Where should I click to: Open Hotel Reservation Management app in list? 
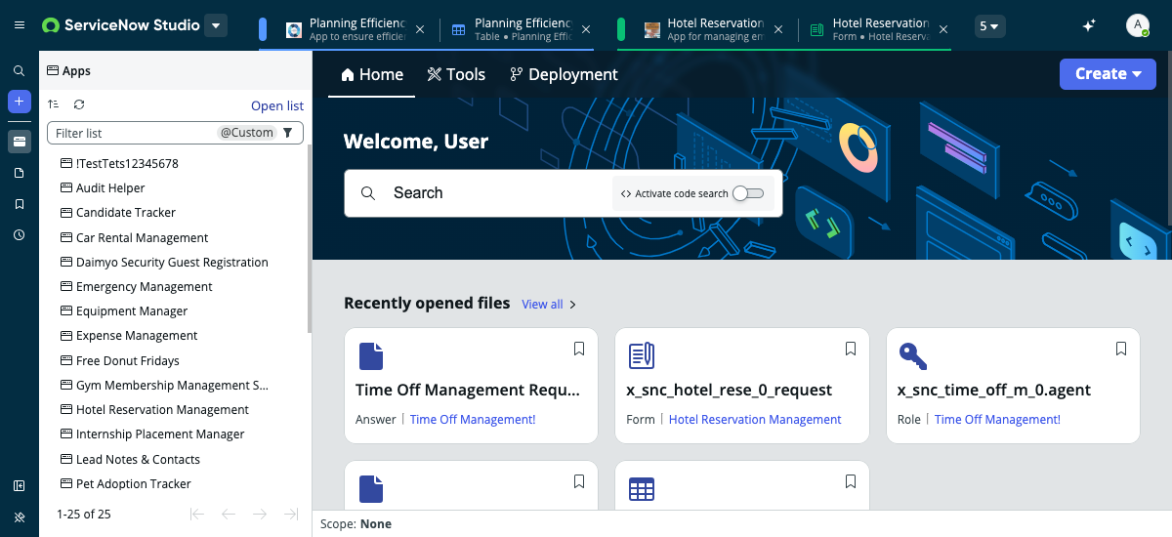coord(162,410)
